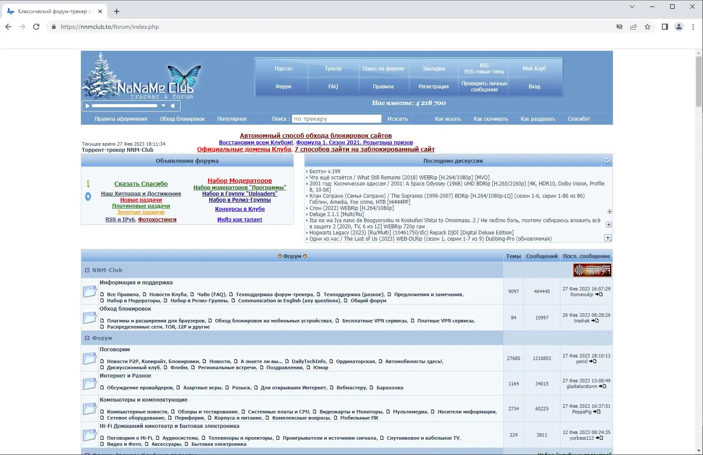This screenshot has width=703, height=455.
Task: Click the down arrow left of Форум header
Action: point(280,256)
